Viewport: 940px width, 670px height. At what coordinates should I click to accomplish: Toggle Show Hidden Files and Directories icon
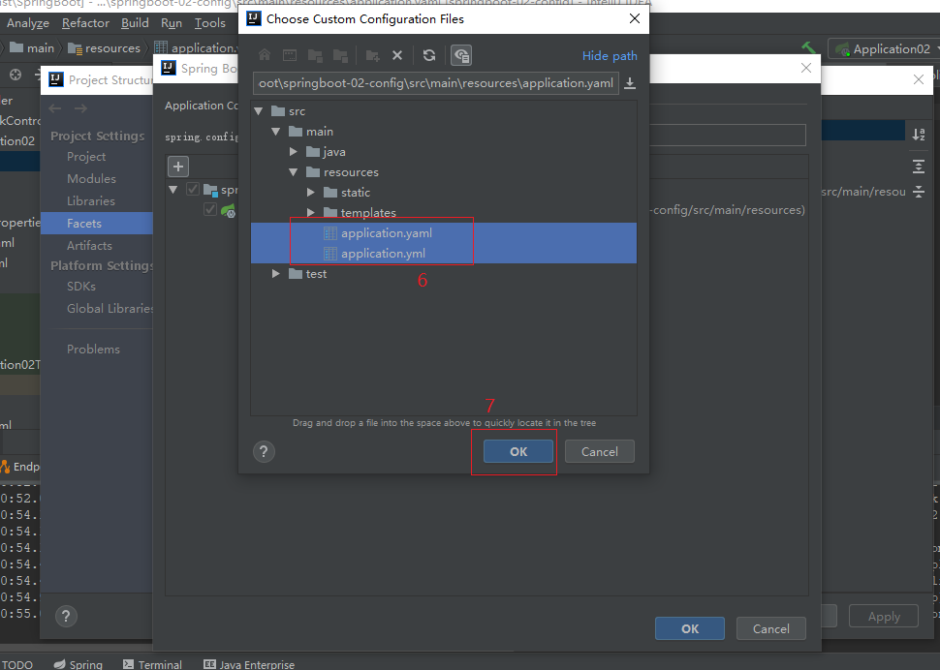(461, 55)
